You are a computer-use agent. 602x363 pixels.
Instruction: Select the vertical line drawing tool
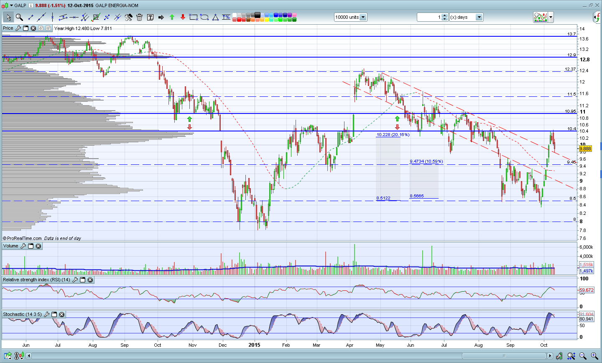[52, 17]
